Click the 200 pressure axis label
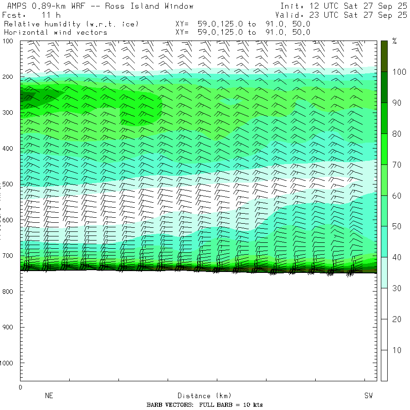This screenshot has width=410, height=410. pos(8,77)
